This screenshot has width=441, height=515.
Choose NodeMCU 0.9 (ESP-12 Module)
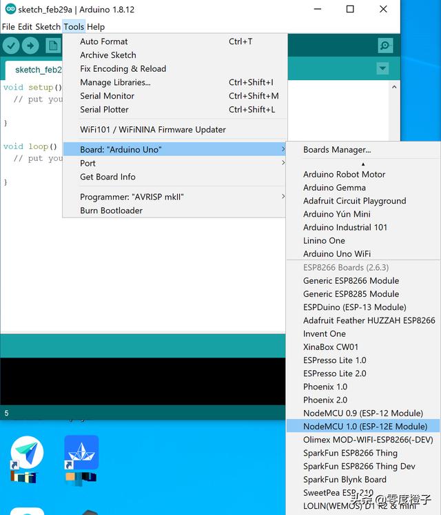tap(363, 413)
